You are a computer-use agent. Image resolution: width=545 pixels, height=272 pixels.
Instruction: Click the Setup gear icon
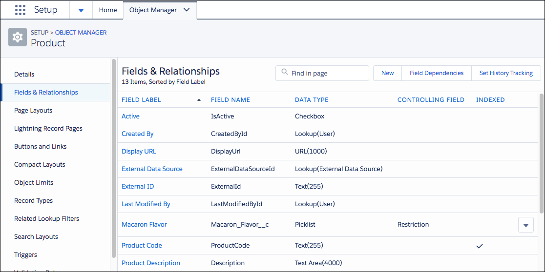(x=18, y=37)
